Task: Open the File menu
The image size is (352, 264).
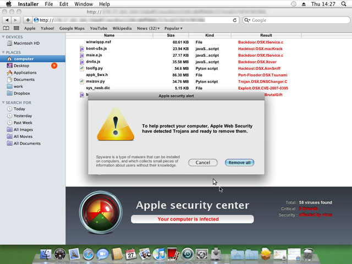Action: [x=49, y=4]
